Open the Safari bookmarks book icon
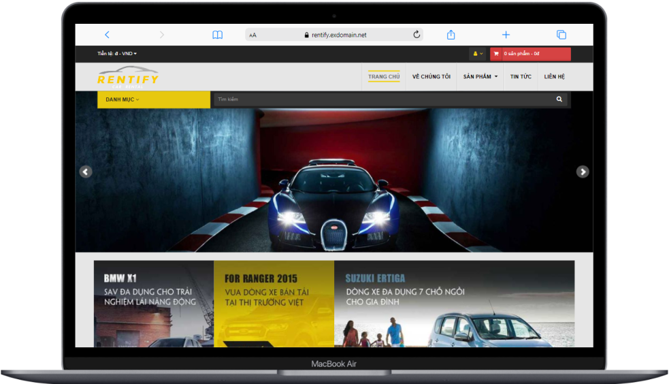 tap(218, 35)
